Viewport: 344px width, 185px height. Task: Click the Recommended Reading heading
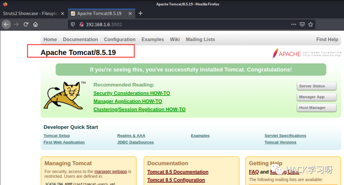point(124,85)
